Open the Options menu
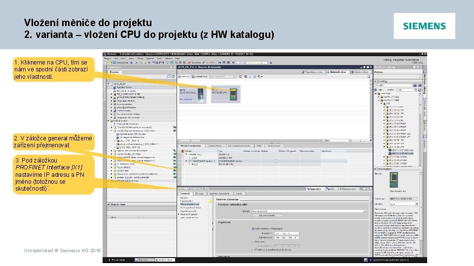Image resolution: width=474 pixels, height=266 pixels. tap(150, 59)
